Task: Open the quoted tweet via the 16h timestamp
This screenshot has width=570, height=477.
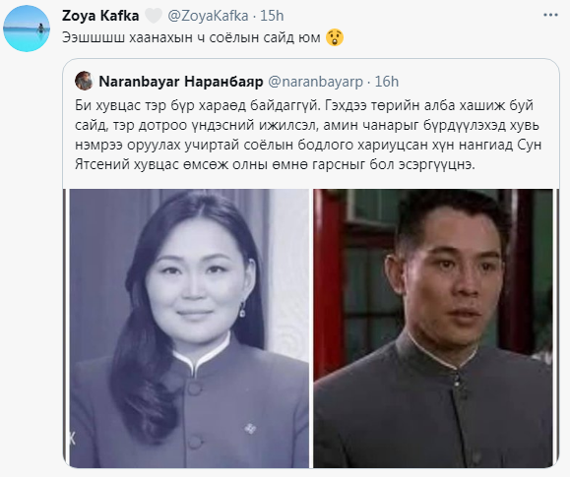Action: (x=387, y=82)
